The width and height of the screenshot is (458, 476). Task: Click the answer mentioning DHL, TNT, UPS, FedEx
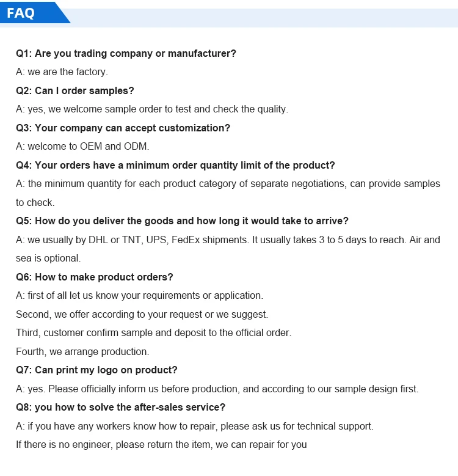point(228,240)
